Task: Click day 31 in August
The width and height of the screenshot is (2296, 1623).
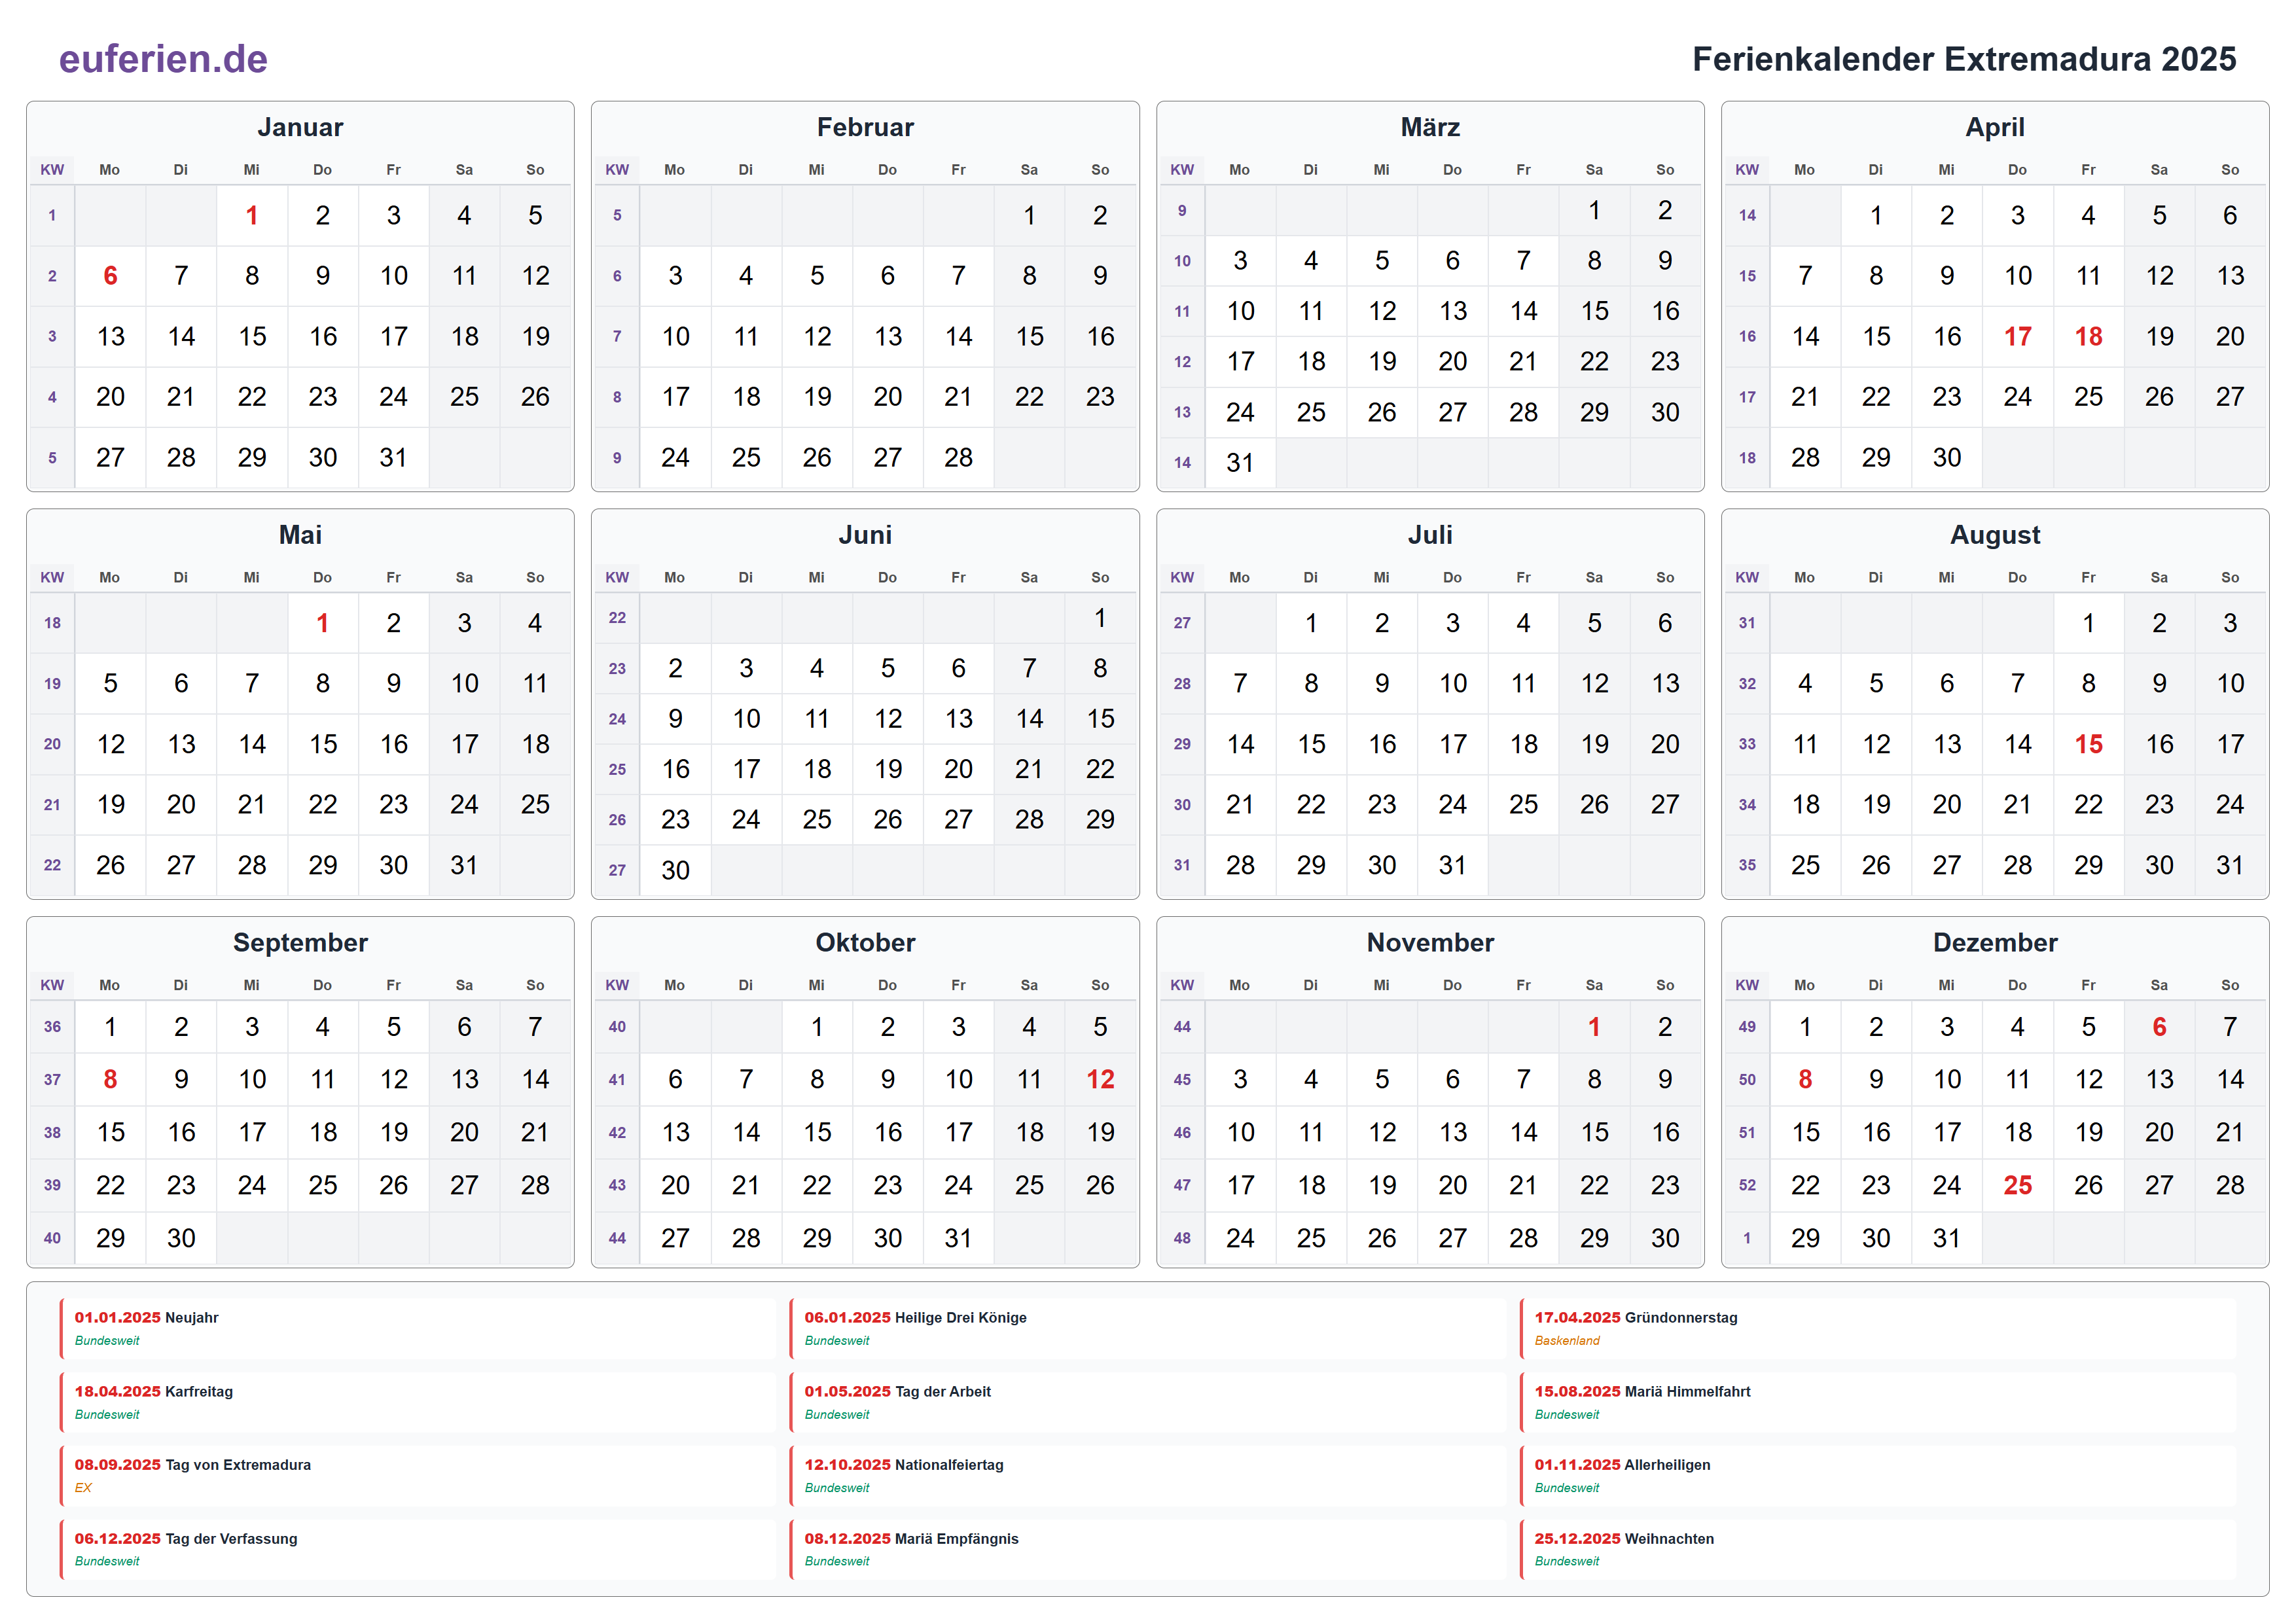Action: point(2230,865)
